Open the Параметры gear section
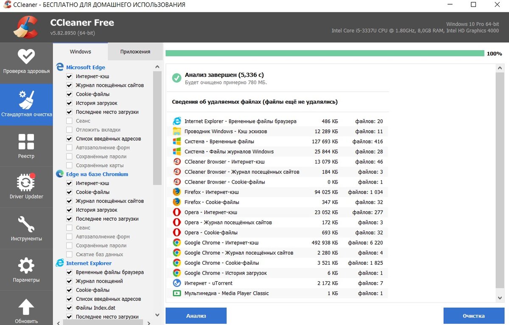 coord(26,270)
